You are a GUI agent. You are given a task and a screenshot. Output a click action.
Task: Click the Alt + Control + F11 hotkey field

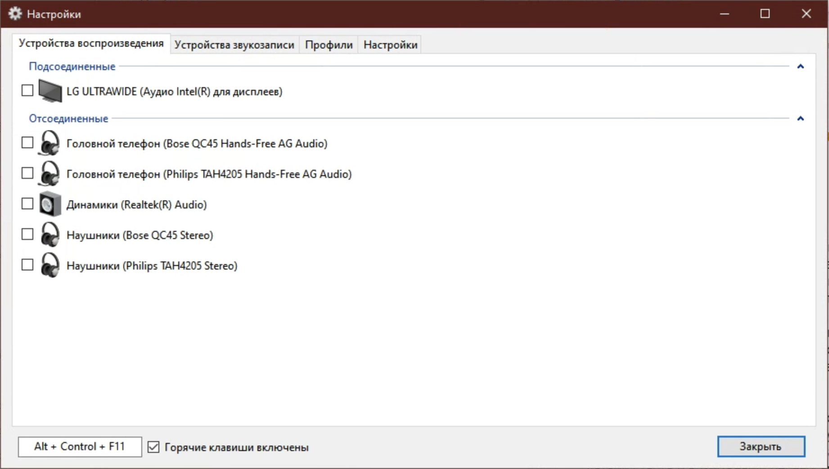(80, 447)
